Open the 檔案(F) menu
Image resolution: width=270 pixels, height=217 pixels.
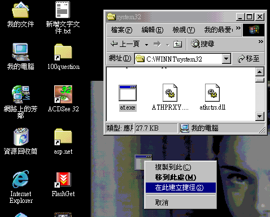pos(121,30)
